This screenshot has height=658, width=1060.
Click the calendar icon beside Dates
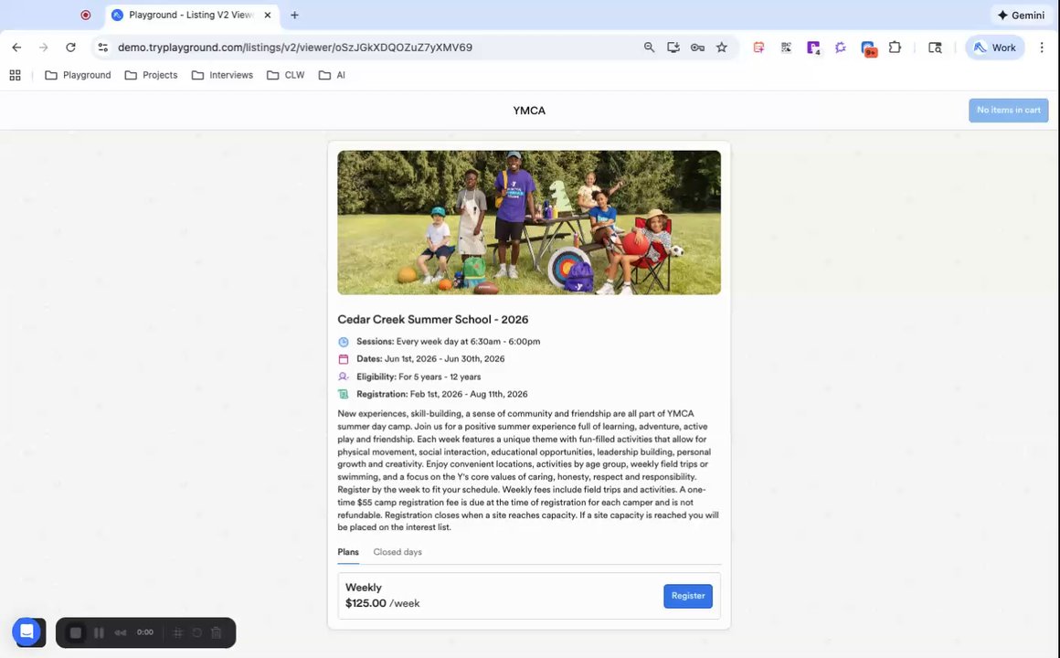click(344, 359)
